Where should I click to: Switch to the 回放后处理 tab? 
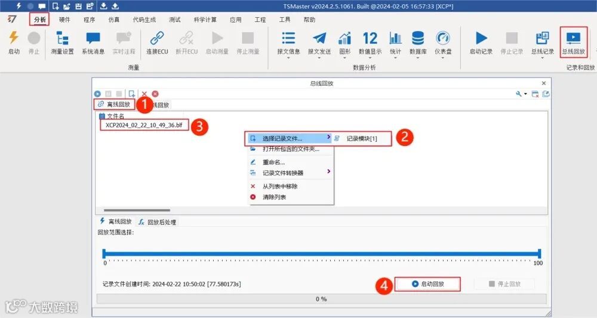[x=158, y=222]
